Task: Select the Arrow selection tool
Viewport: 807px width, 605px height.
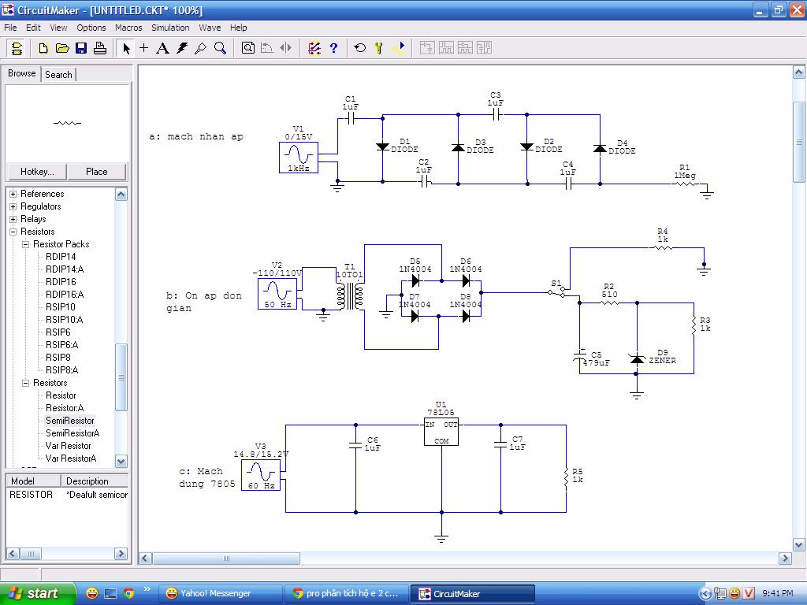Action: [126, 48]
